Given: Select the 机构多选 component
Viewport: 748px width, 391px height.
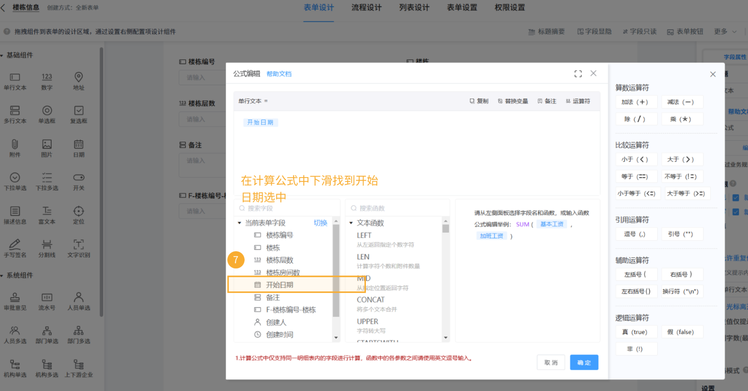Looking at the screenshot, I should tap(47, 368).
